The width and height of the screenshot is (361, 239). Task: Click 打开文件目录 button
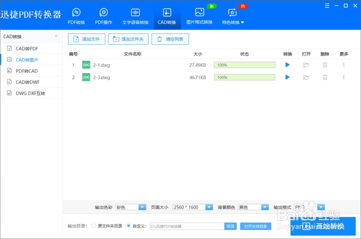coord(256,226)
